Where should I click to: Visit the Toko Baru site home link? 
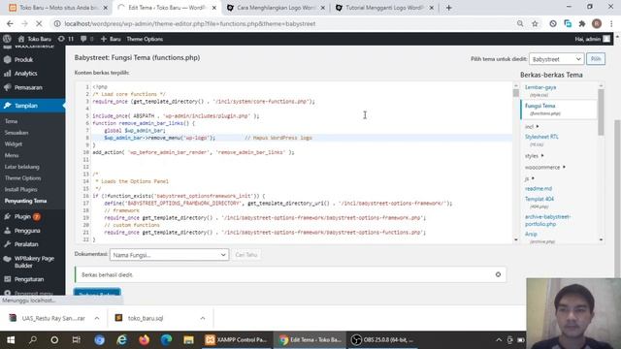point(35,39)
